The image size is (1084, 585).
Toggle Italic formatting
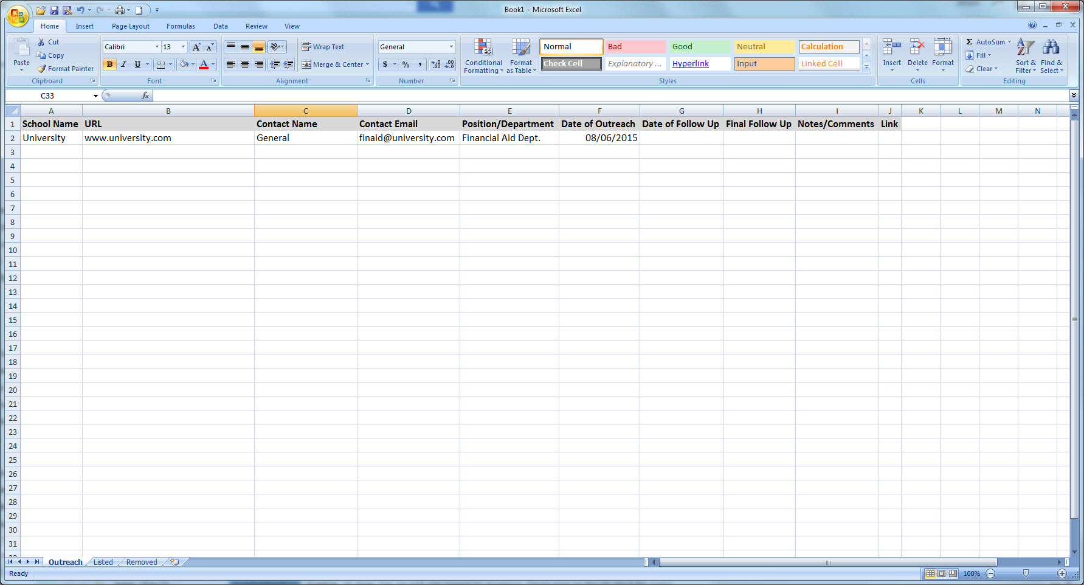coord(124,64)
